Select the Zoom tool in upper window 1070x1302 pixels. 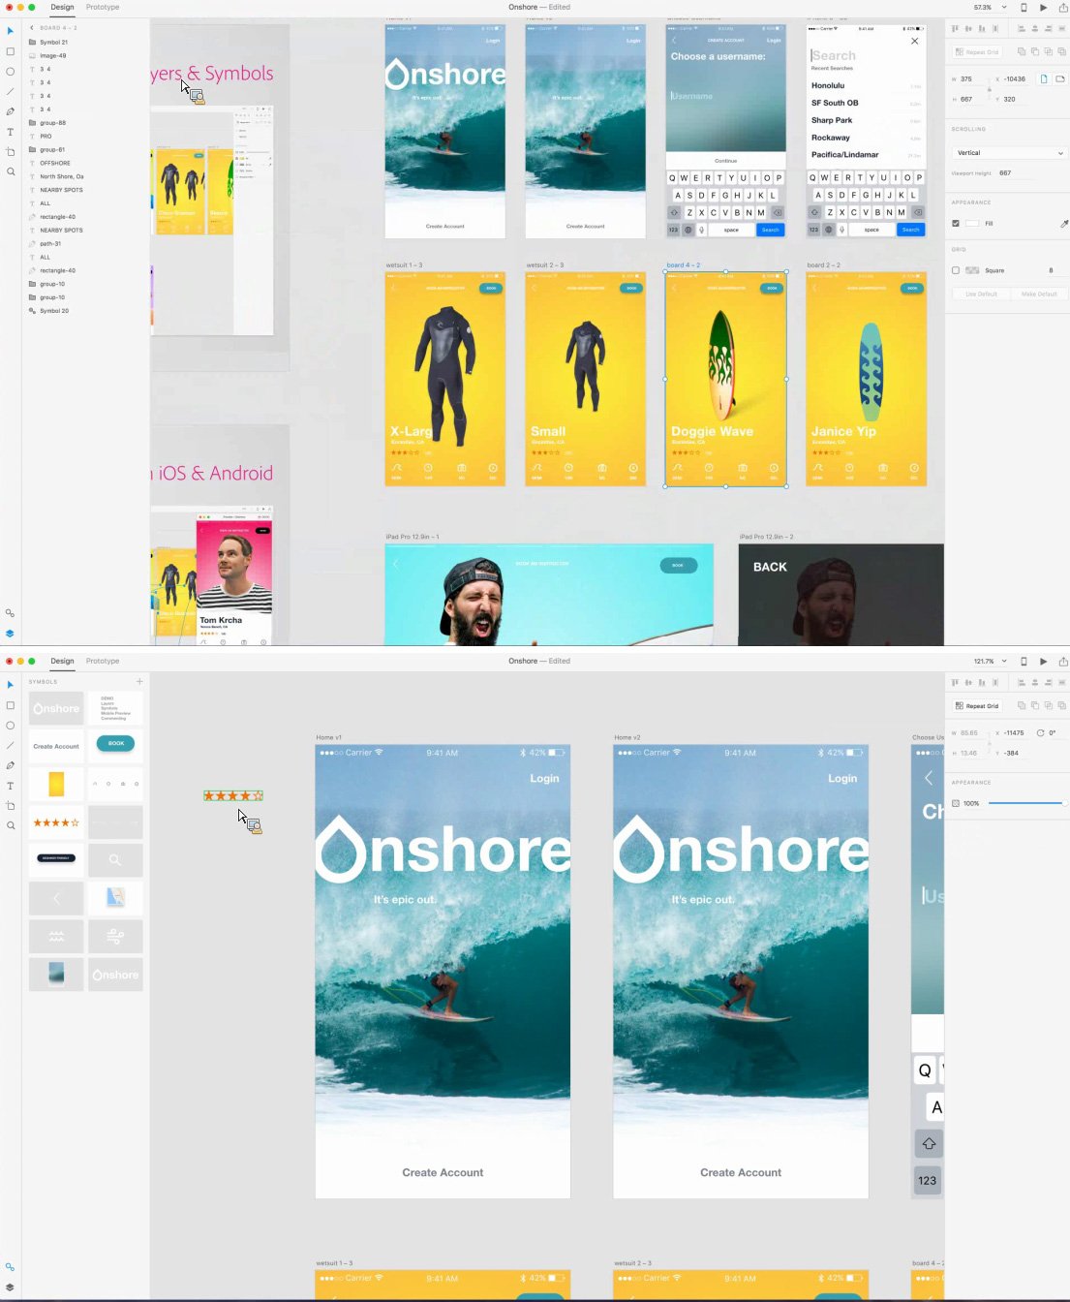coord(11,171)
